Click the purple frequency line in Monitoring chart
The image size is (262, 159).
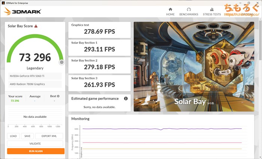[162, 129]
